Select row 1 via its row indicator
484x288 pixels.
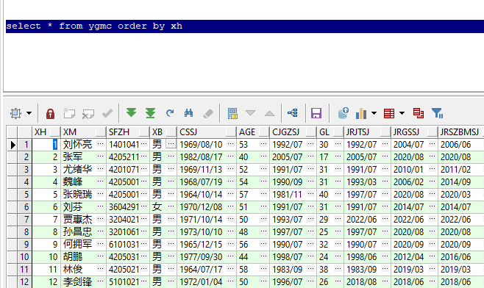(x=13, y=145)
